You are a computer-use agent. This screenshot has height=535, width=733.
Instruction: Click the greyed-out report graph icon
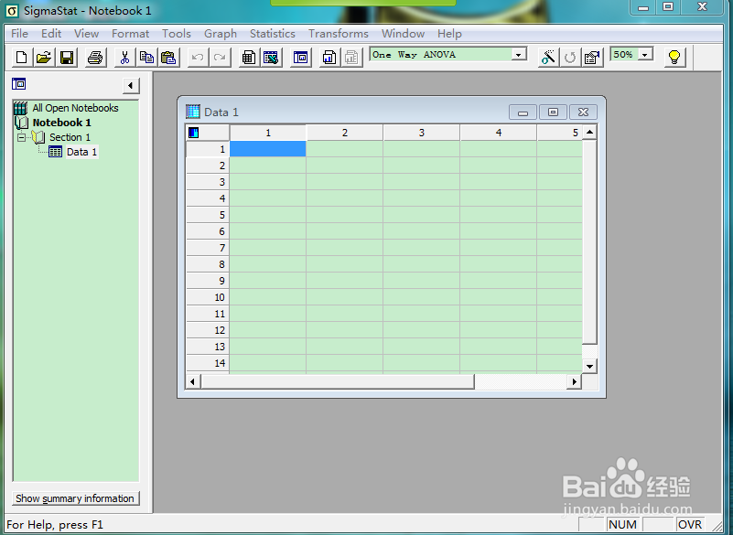pos(351,58)
